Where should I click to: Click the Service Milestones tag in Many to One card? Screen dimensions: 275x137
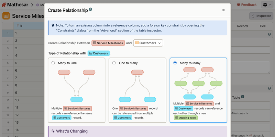point(77,109)
